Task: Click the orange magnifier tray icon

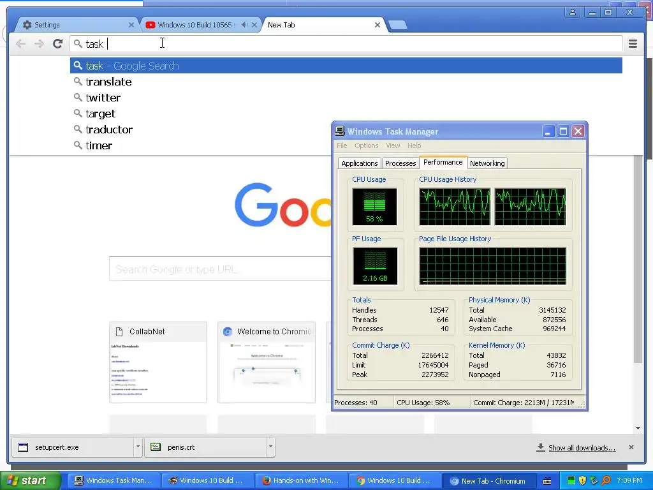Action: (x=606, y=480)
